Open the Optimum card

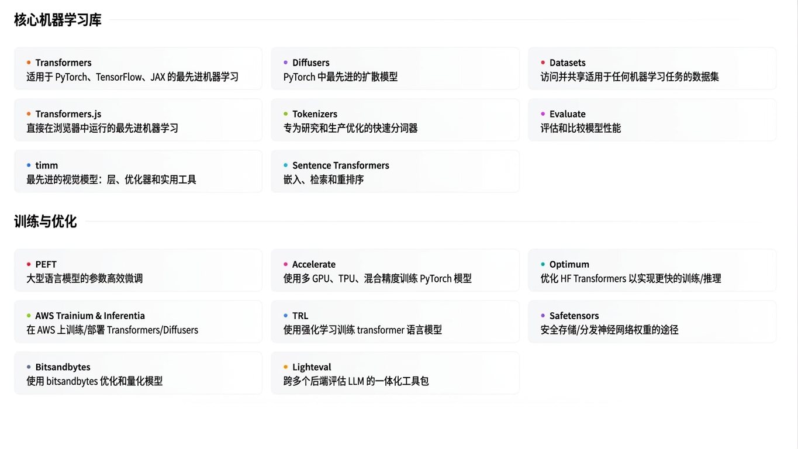pyautogui.click(x=652, y=271)
